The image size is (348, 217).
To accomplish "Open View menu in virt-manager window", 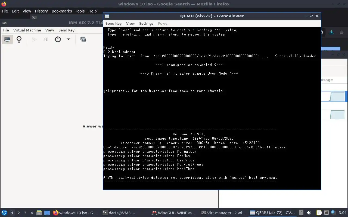I will point(49,30).
